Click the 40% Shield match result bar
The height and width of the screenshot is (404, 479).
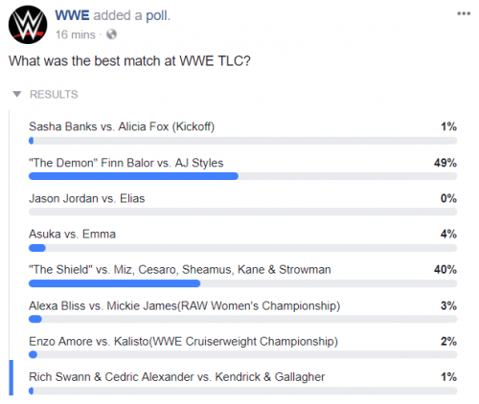coord(242,283)
